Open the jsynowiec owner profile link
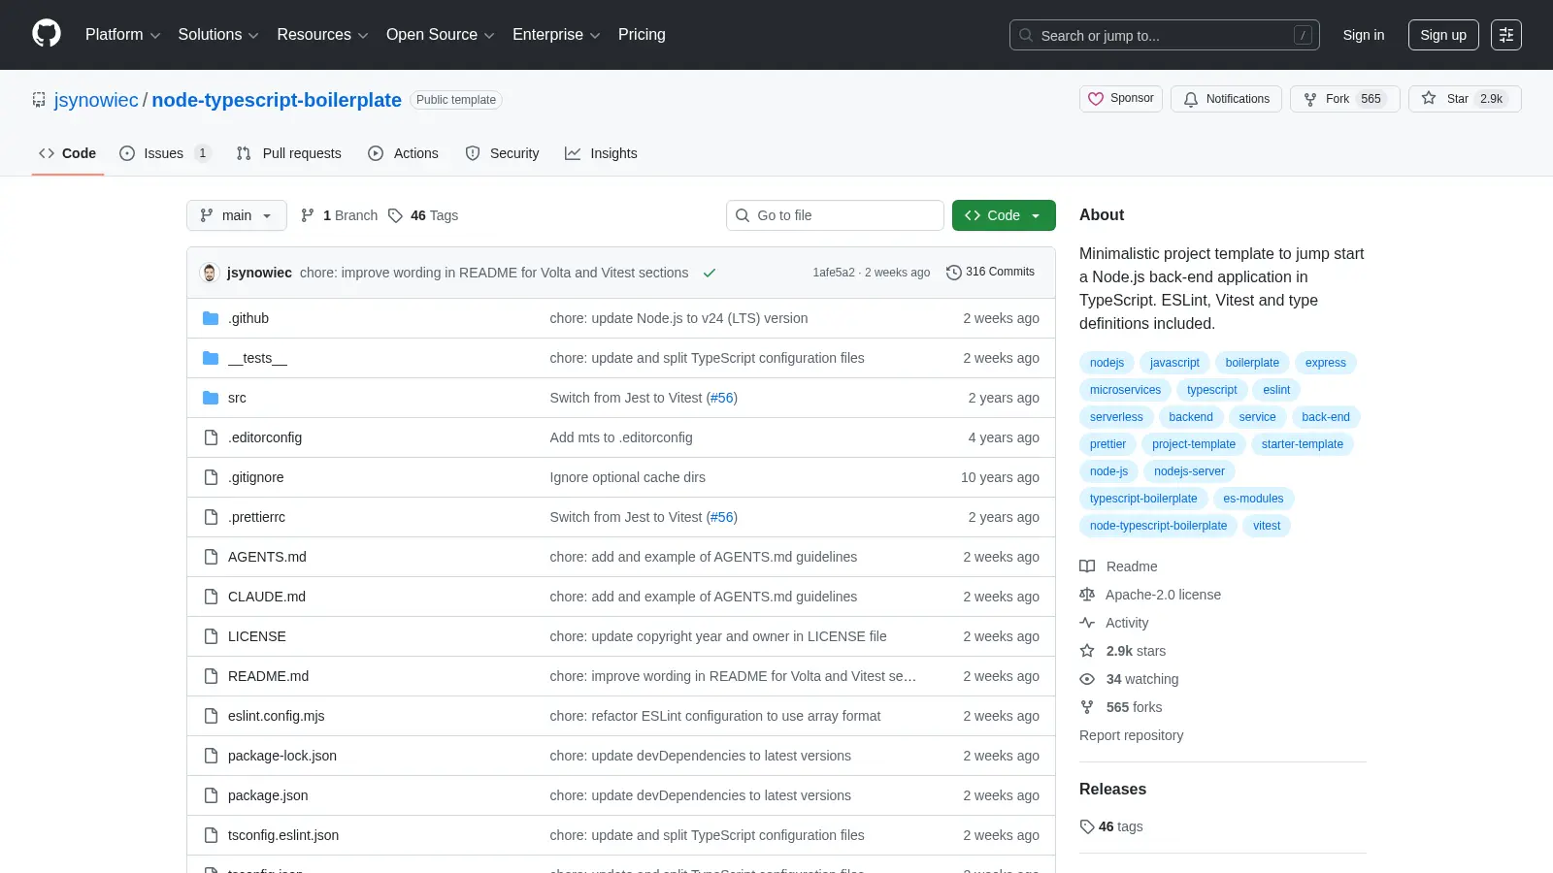Viewport: 1553px width, 873px height. (96, 100)
